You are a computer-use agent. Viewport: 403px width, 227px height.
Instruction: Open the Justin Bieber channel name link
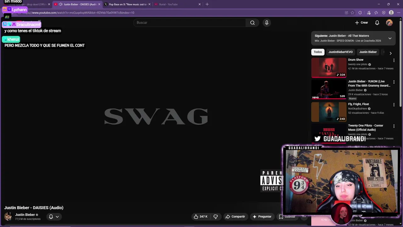[25, 215]
